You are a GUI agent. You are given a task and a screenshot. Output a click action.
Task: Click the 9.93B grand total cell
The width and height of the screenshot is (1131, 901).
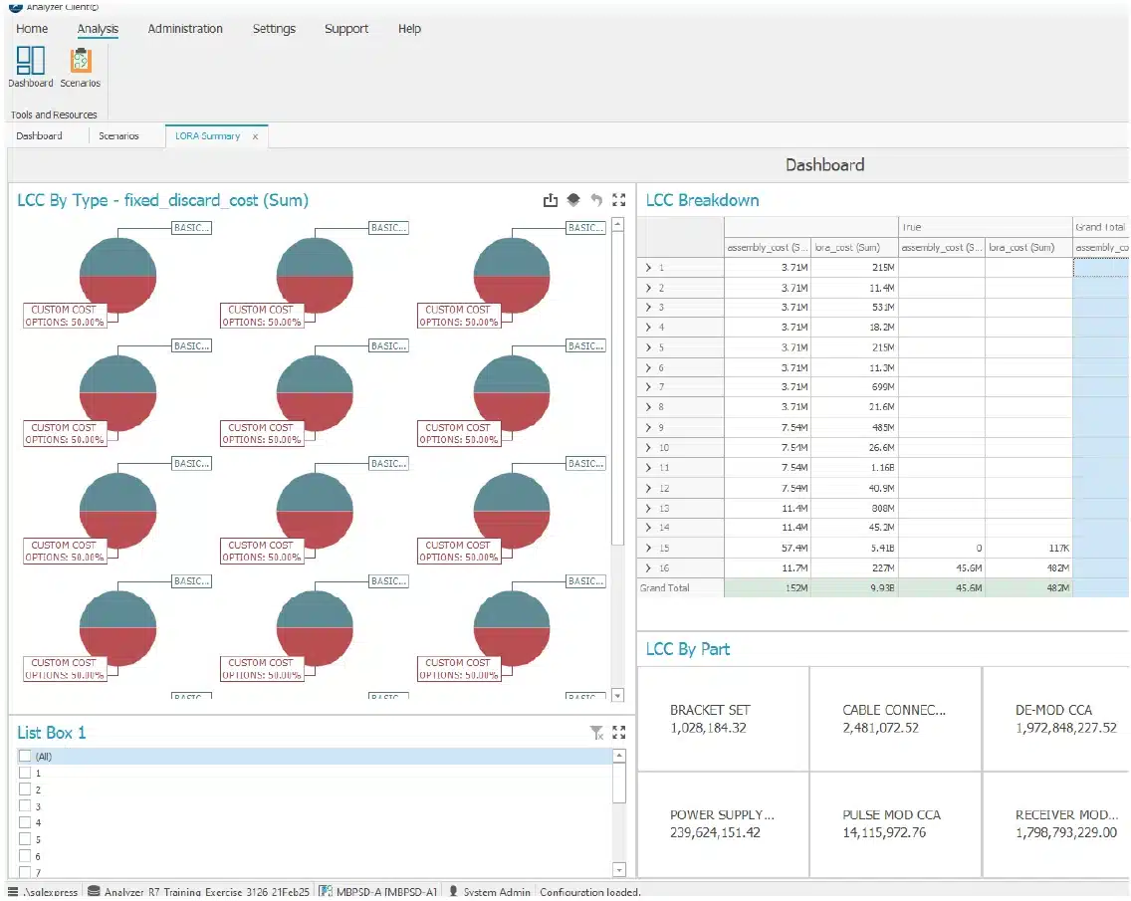(855, 588)
